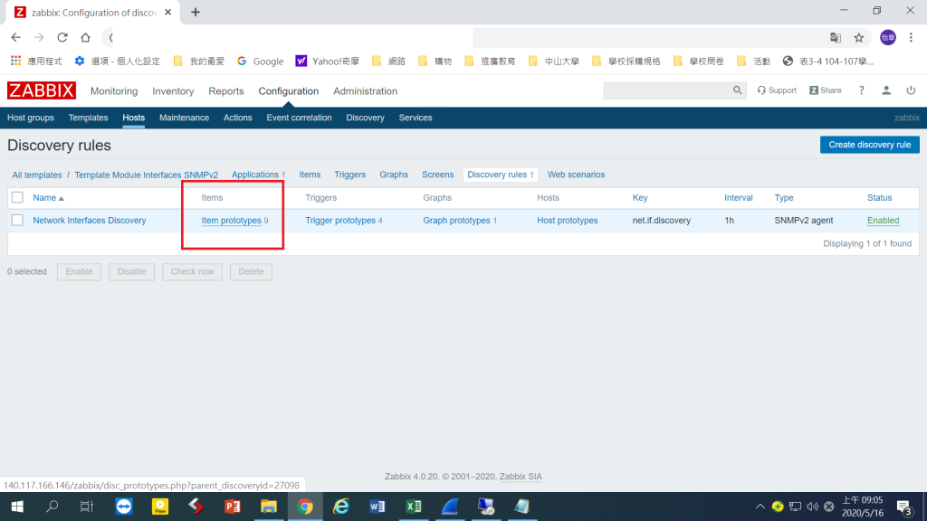Open the Administration menu

[x=366, y=91]
